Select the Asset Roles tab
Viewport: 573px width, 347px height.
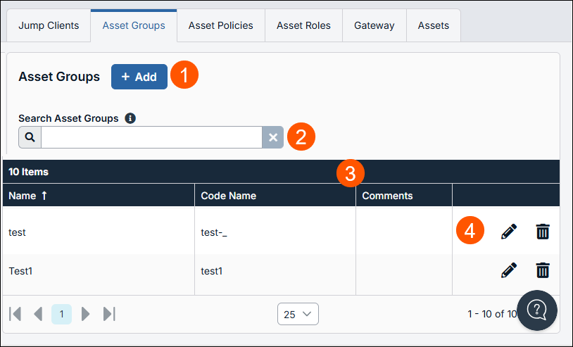[x=303, y=25]
